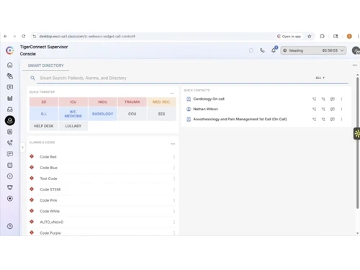Select the highlighted Smart Directory sidebar icon
Image resolution: width=360 pixels, height=270 pixels.
pos(10,120)
